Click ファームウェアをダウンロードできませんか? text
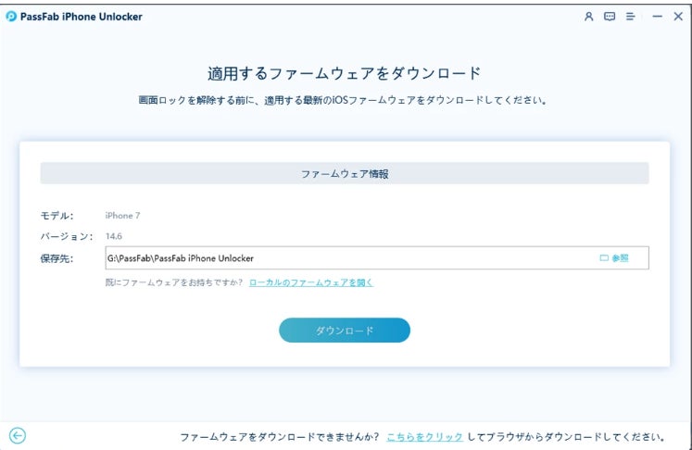 (280, 437)
